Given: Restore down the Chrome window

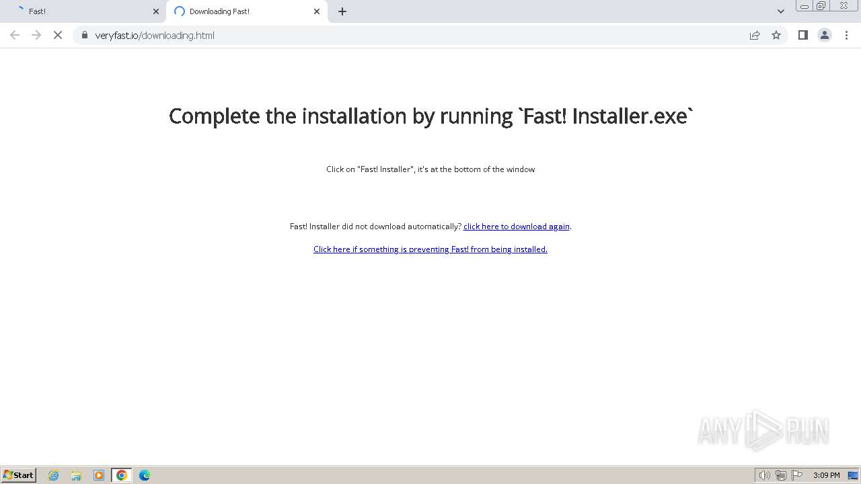Looking at the screenshot, I should click(x=821, y=6).
